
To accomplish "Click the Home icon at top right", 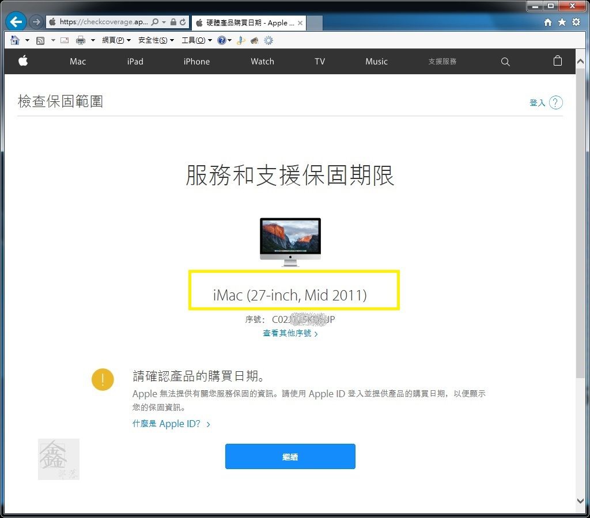I will pyautogui.click(x=548, y=22).
